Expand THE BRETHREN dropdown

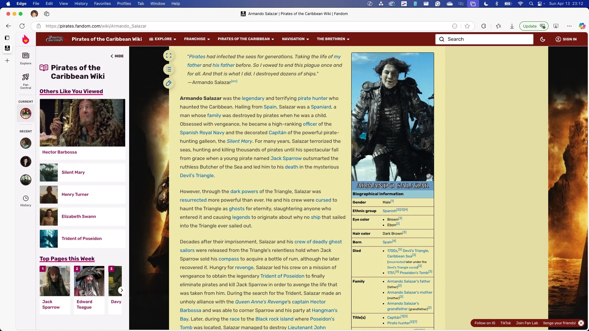[x=333, y=39]
